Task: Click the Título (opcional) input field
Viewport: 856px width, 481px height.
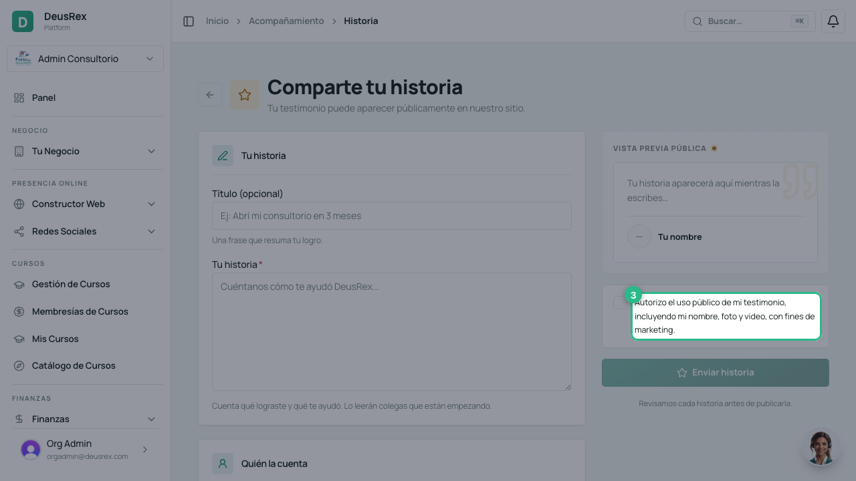Action: coord(392,216)
